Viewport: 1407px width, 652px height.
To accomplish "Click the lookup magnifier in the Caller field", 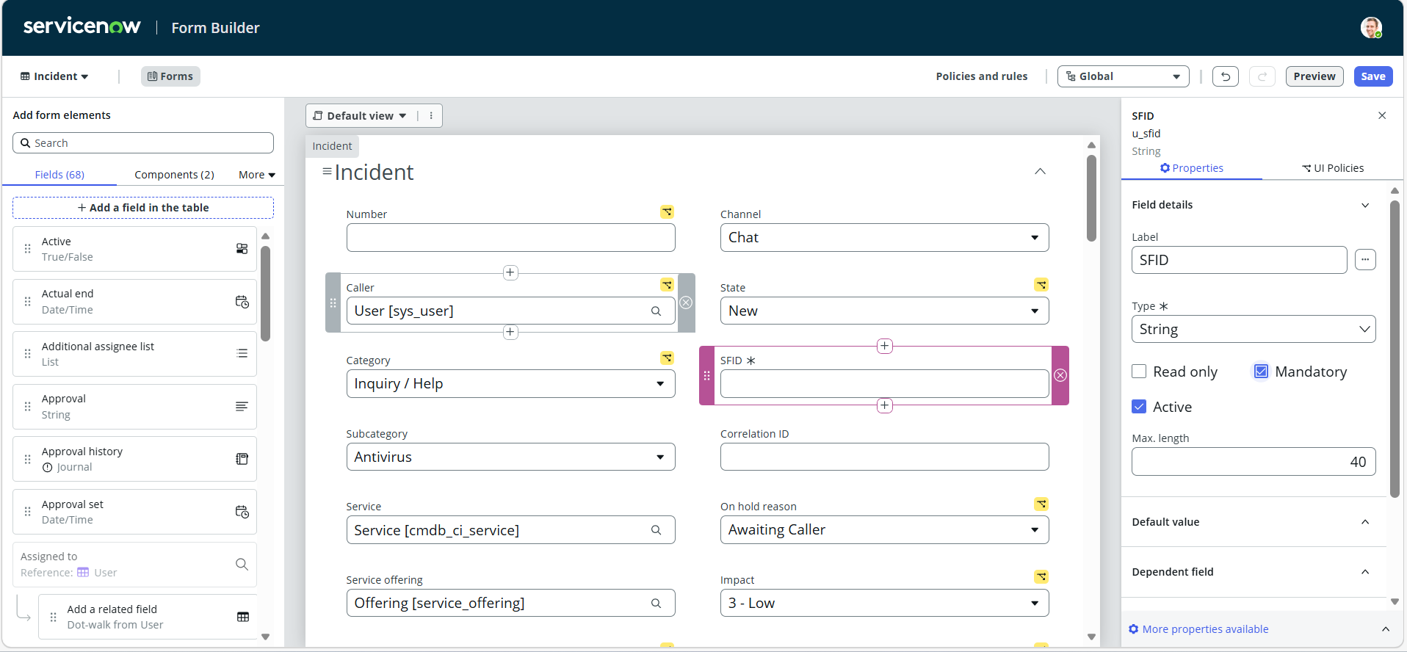I will [656, 311].
